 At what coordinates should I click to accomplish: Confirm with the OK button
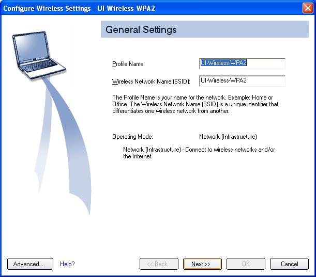pyautogui.click(x=246, y=264)
